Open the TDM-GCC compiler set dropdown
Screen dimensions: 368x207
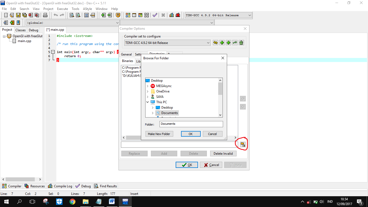point(208,43)
